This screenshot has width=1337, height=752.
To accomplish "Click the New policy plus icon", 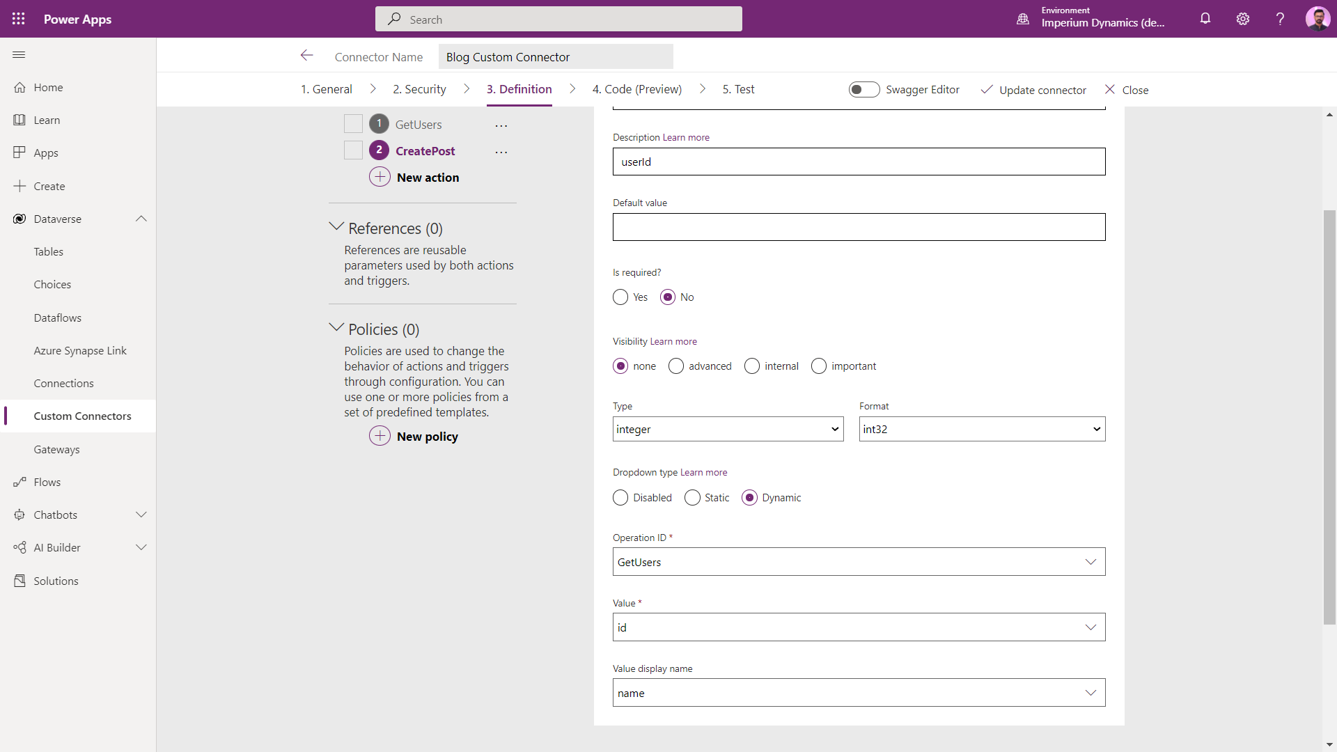I will click(380, 436).
